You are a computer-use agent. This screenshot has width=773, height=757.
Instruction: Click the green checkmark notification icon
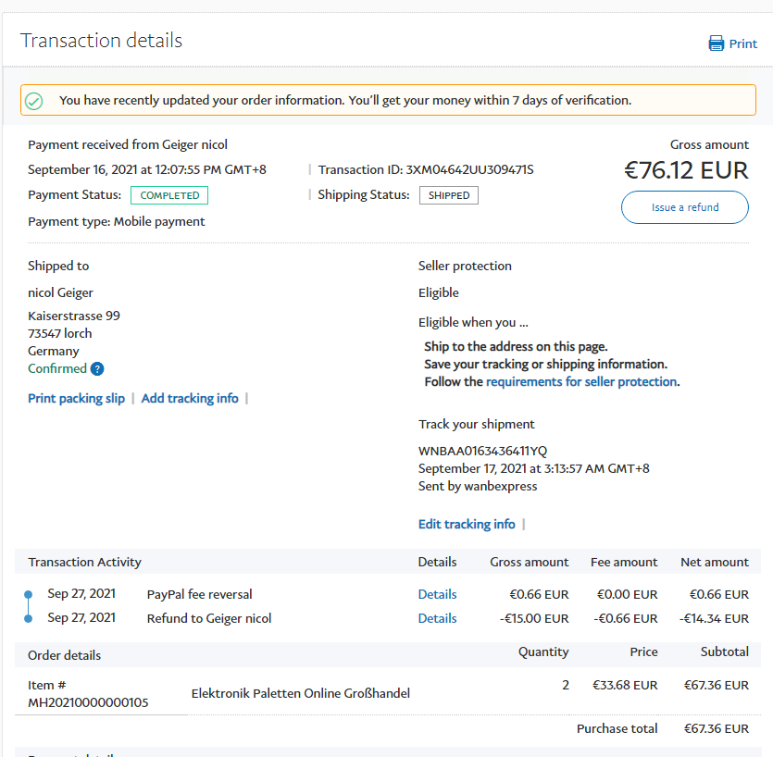34,101
